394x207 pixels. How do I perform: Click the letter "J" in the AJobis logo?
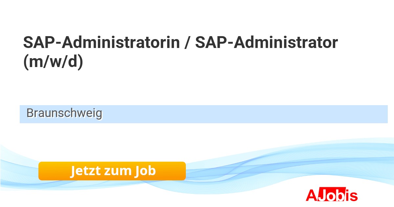click(x=322, y=195)
